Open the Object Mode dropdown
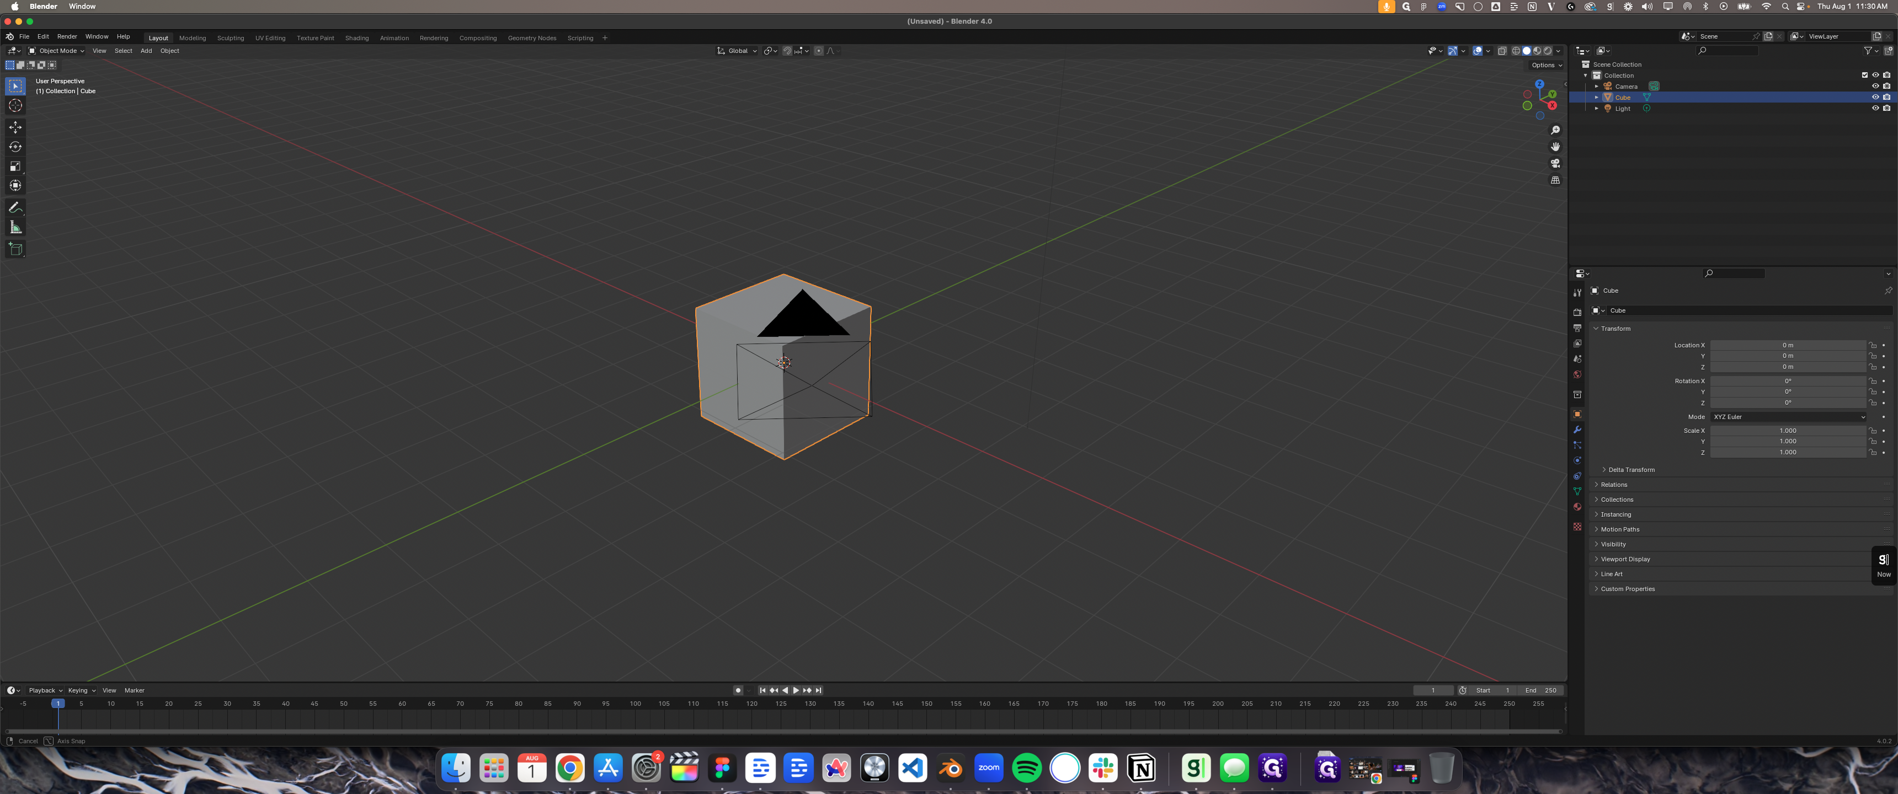The image size is (1898, 794). click(56, 51)
